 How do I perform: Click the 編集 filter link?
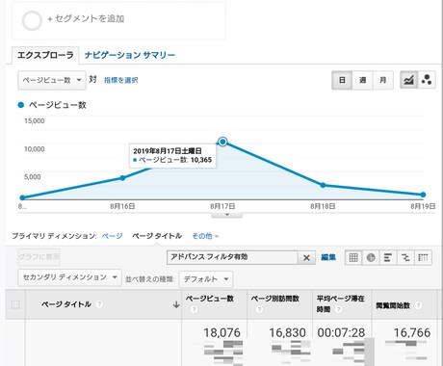pyautogui.click(x=328, y=257)
